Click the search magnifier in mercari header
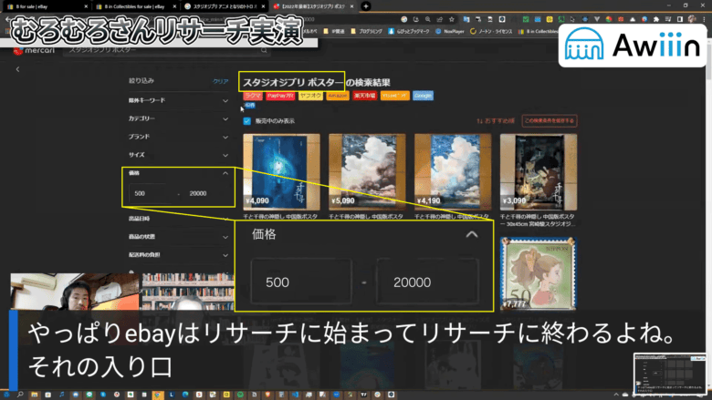 coord(264,50)
